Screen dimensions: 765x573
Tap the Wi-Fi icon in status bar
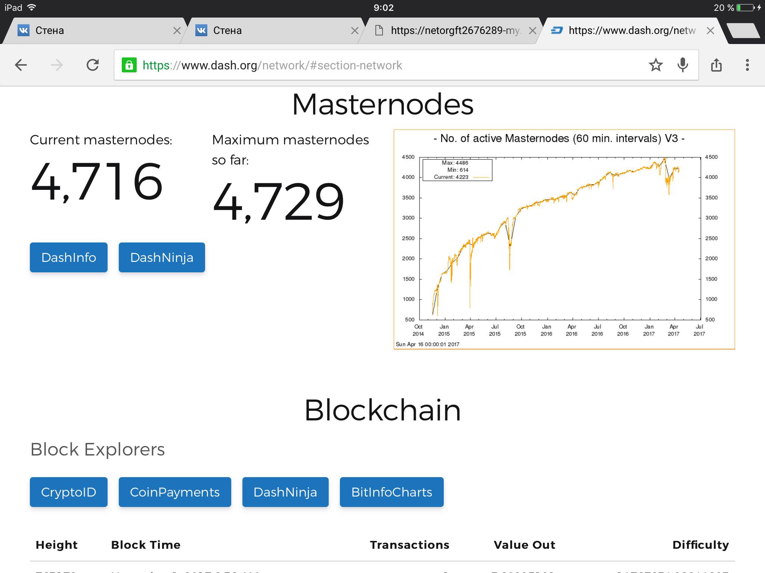tap(32, 7)
